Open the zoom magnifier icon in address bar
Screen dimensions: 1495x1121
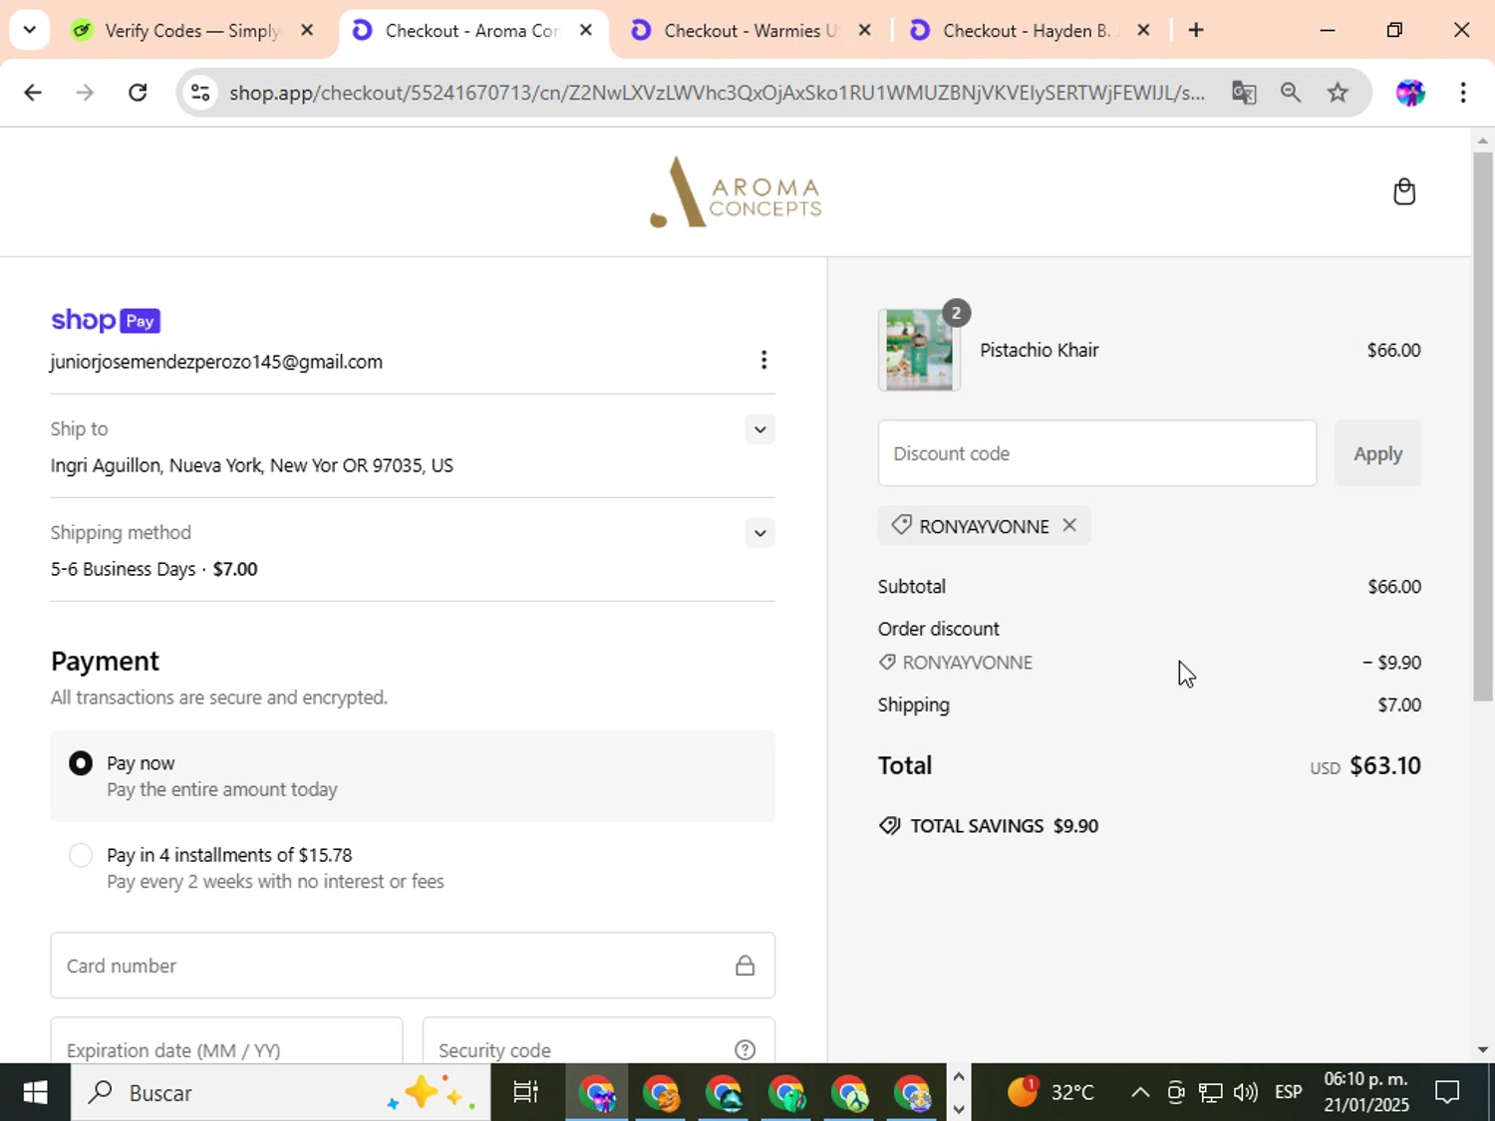tap(1291, 93)
